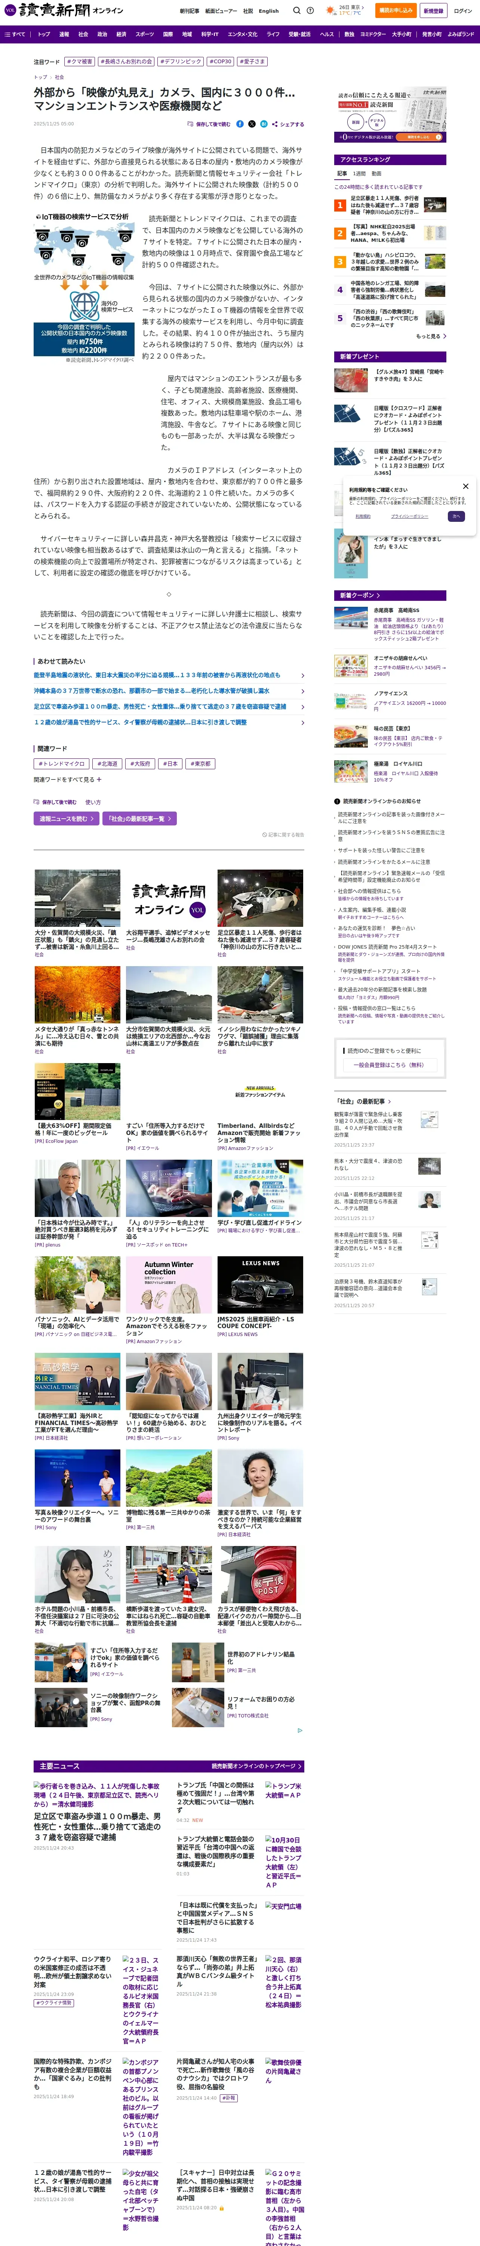
Task: Open the autumn red tree article thumbnail
Action: pos(77,995)
